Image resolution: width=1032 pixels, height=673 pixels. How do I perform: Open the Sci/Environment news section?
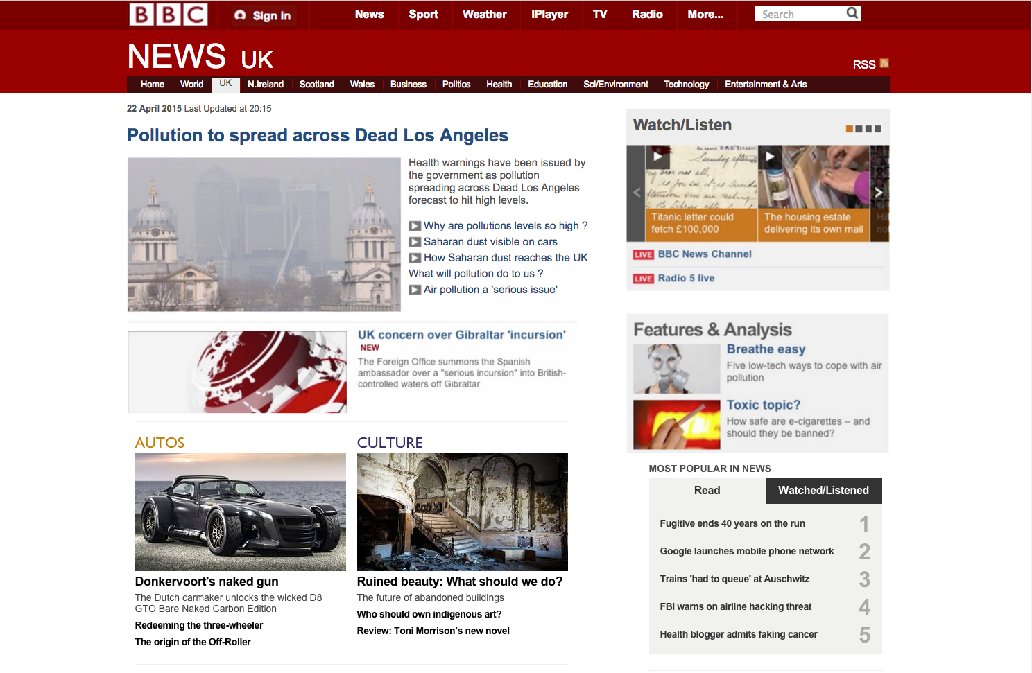pos(616,85)
